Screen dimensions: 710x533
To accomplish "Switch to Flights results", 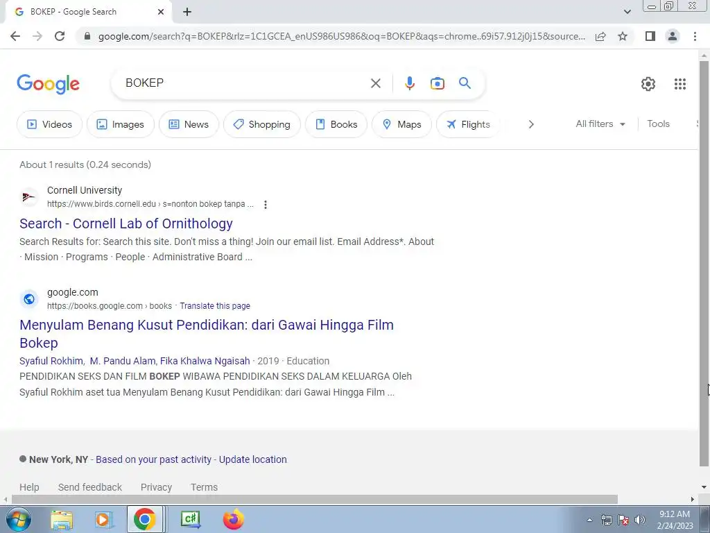I will (x=468, y=124).
